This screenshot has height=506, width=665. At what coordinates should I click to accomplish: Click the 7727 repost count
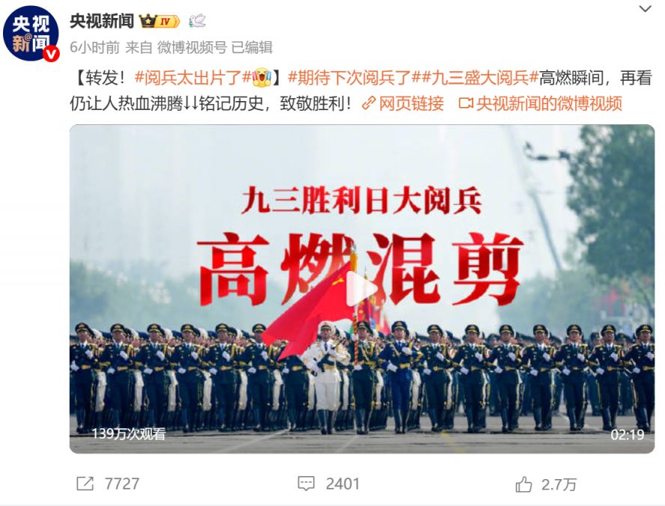coord(122,484)
